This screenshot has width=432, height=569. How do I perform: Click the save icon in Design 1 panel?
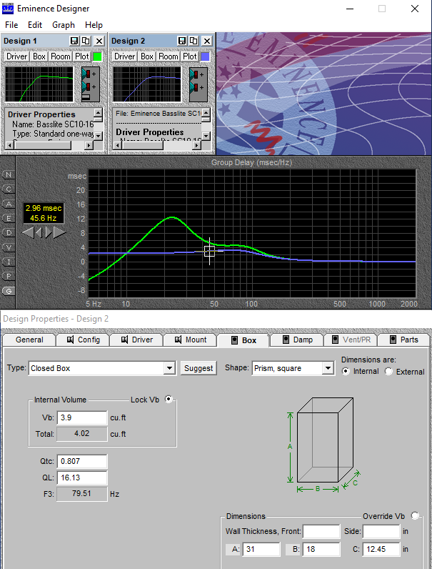pos(74,41)
